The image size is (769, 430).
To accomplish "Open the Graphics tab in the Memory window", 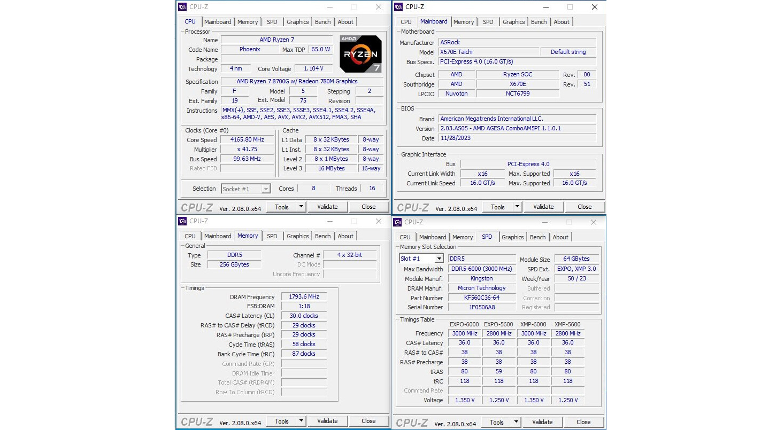I will click(298, 236).
